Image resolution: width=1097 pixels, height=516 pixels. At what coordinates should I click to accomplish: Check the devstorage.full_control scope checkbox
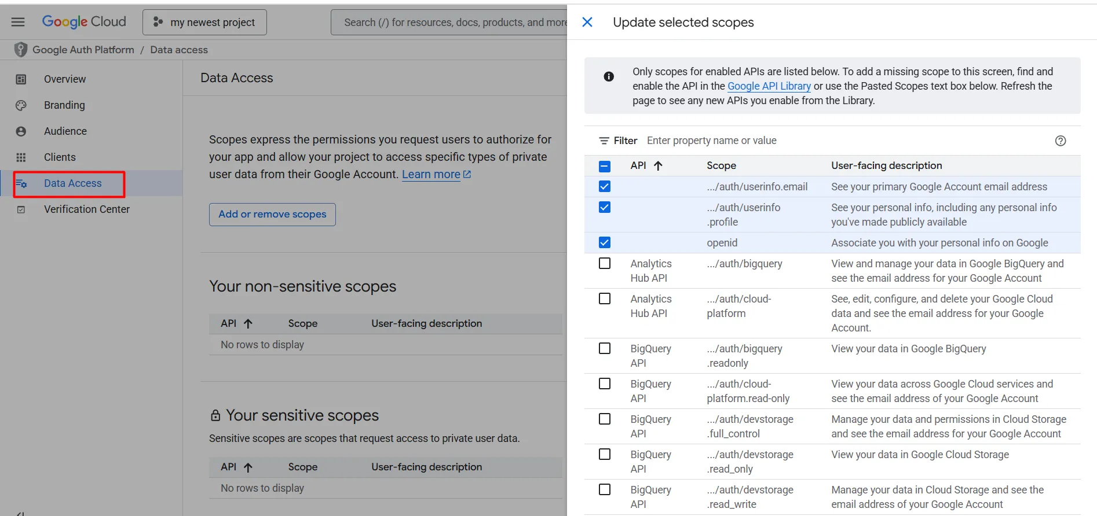pyautogui.click(x=605, y=419)
